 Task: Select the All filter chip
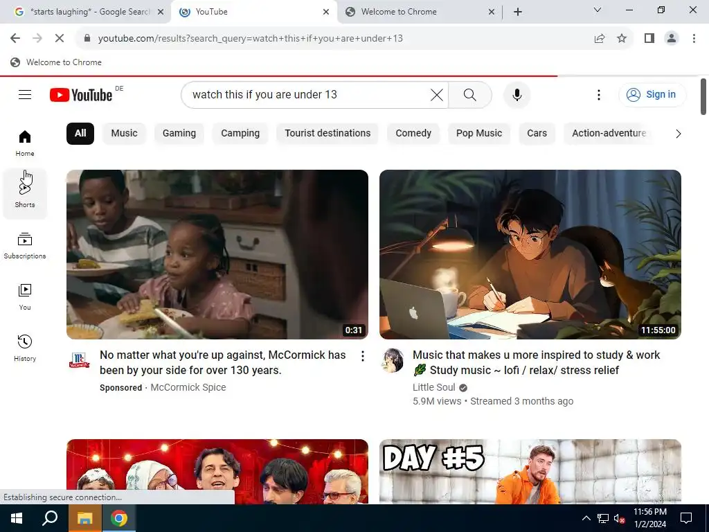[x=80, y=134]
